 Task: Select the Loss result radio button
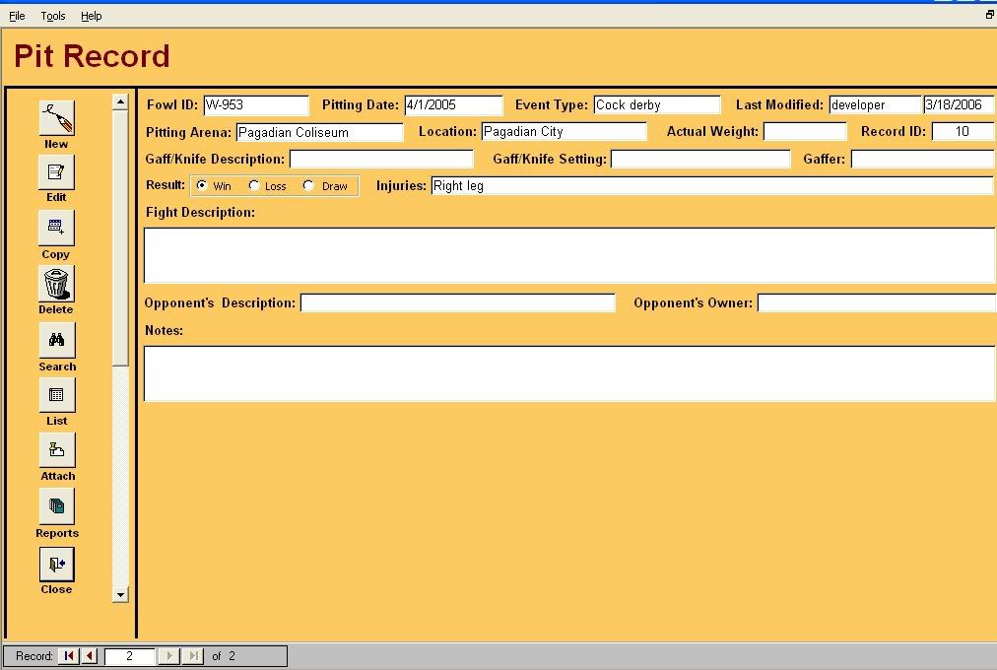tap(254, 185)
